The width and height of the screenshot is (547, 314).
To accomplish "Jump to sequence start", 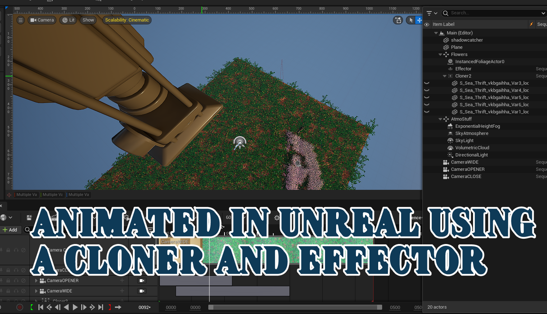I will (41, 307).
